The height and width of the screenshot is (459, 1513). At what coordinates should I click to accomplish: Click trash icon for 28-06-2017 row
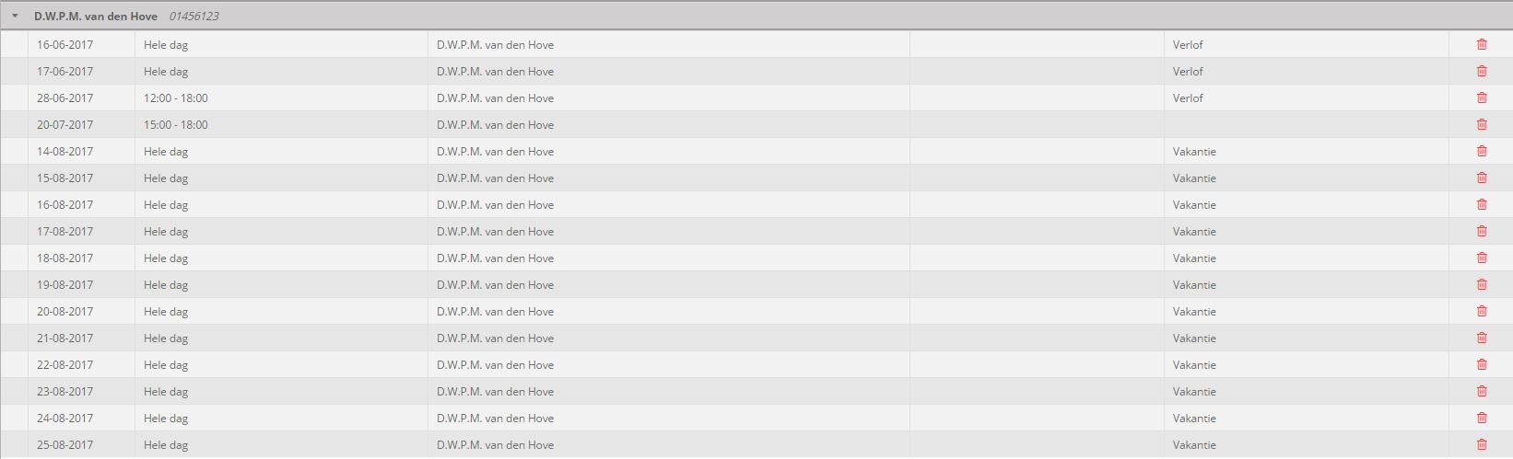(1482, 98)
